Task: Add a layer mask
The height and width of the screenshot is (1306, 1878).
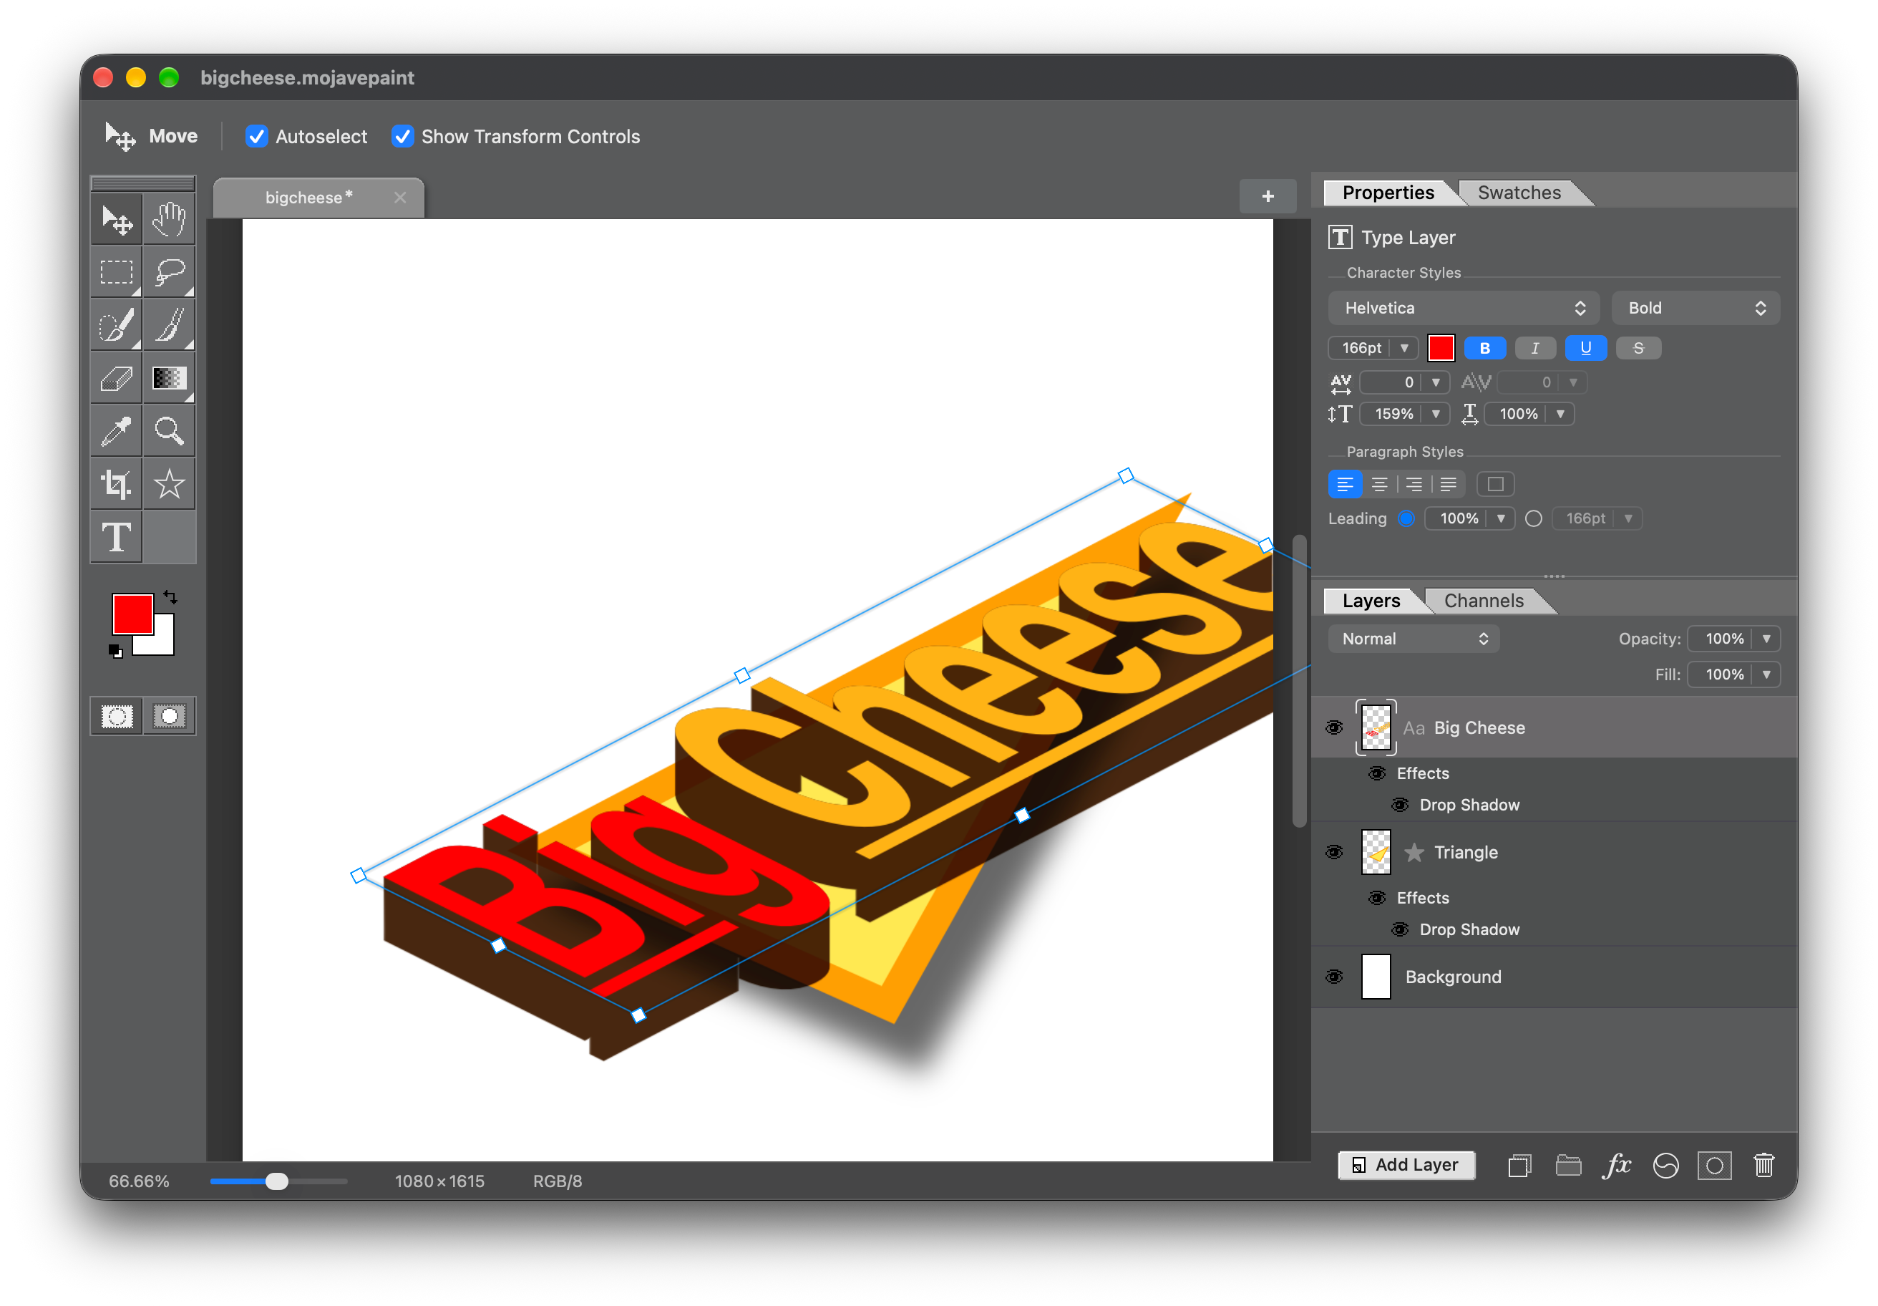Action: pyautogui.click(x=1714, y=1165)
